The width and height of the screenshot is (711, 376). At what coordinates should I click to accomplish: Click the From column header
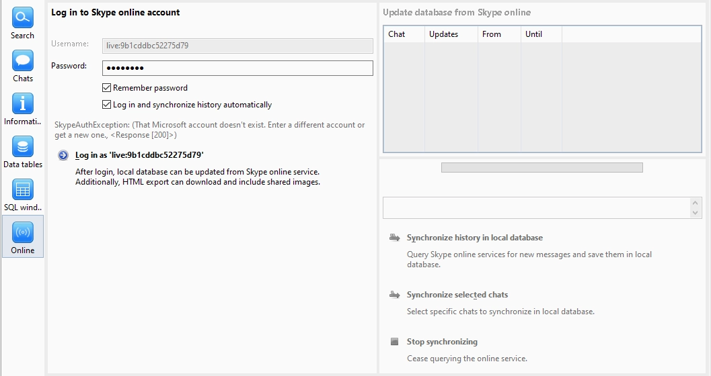point(498,34)
